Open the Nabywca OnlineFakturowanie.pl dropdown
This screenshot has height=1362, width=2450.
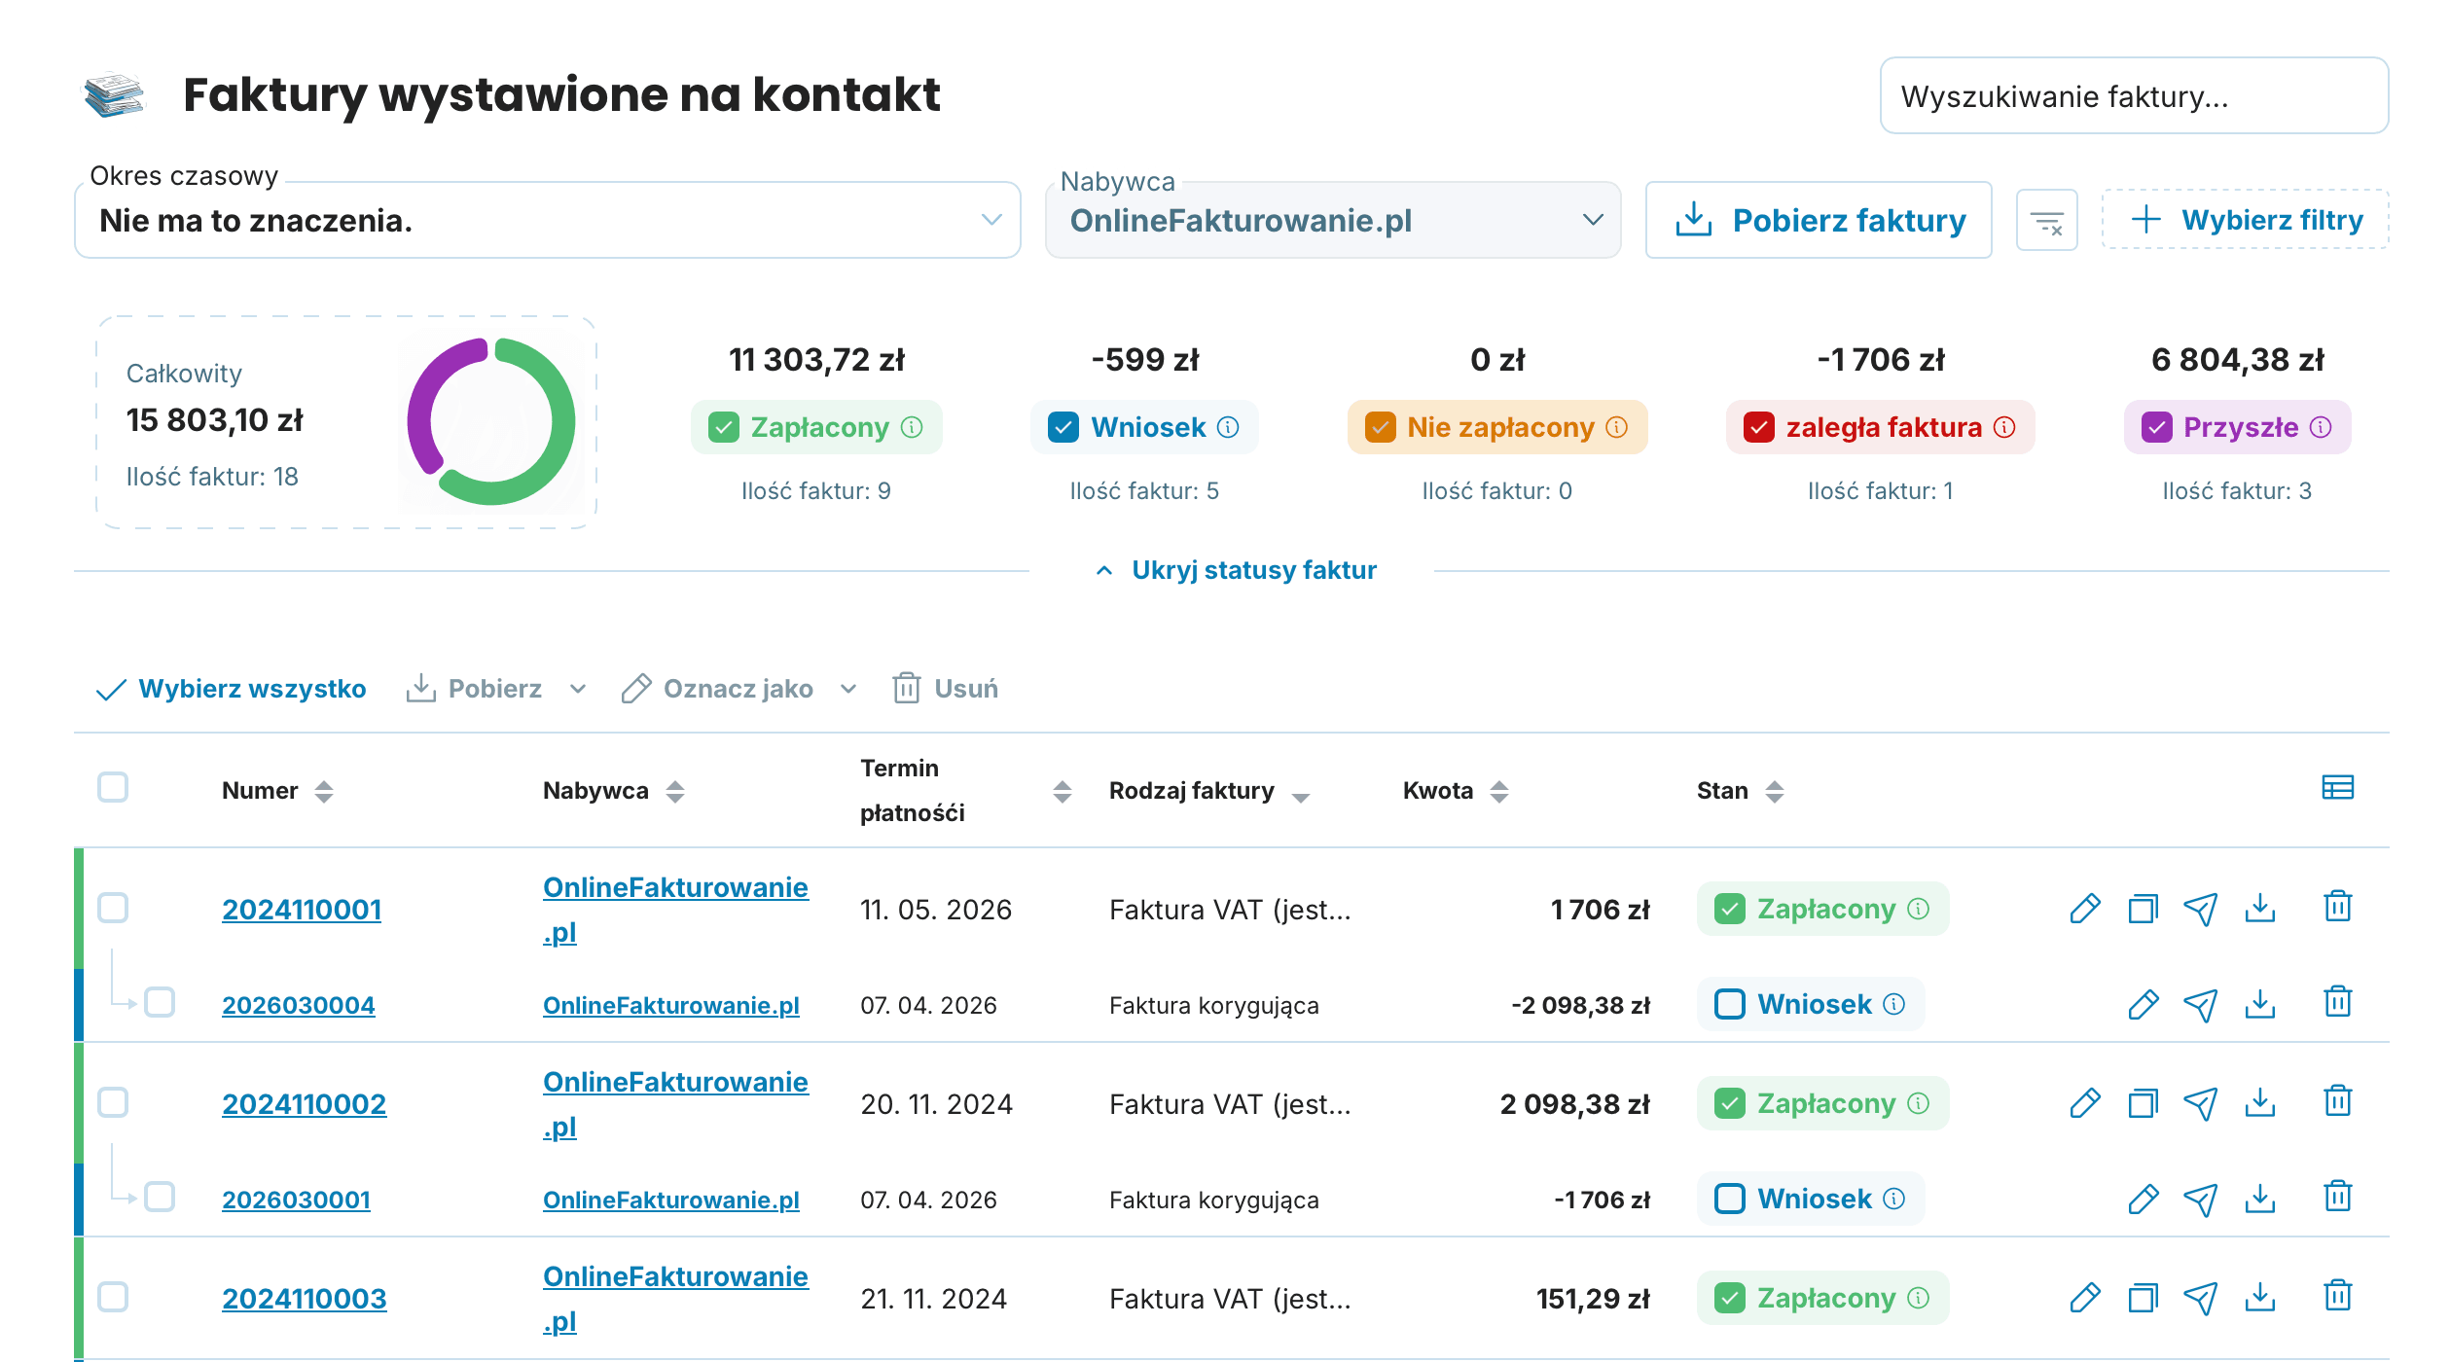[x=1333, y=220]
